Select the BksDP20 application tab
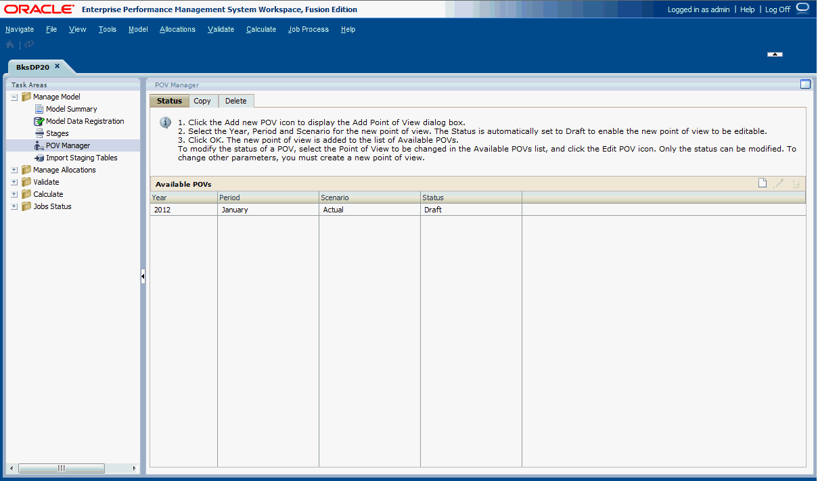This screenshot has width=818, height=481. point(32,67)
